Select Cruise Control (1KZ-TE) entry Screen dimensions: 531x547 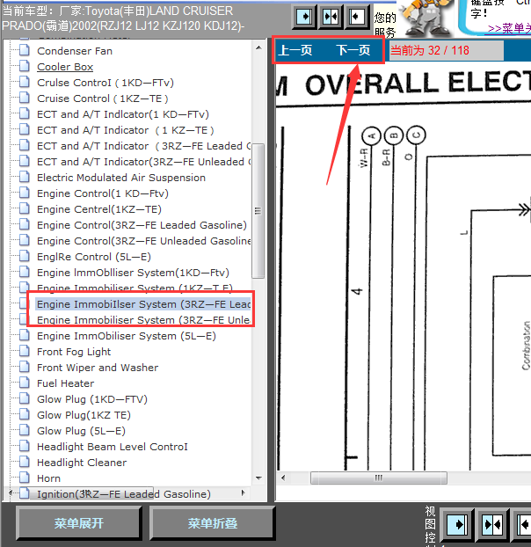click(x=103, y=98)
